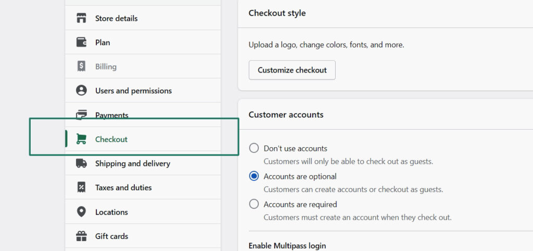This screenshot has height=251, width=533.
Task: Open Store details settings
Action: coord(143,18)
